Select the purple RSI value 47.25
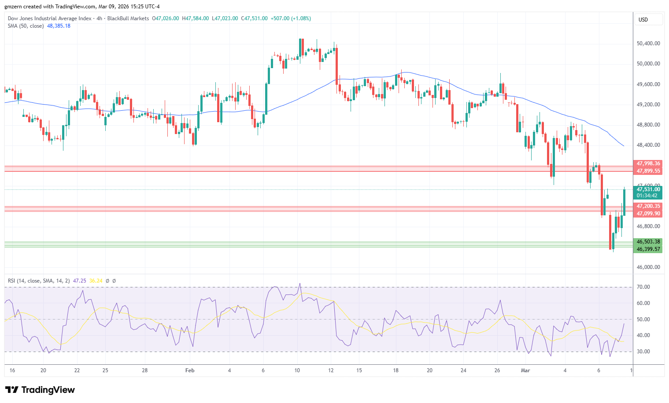Viewport: 669px width, 403px height. (80, 281)
